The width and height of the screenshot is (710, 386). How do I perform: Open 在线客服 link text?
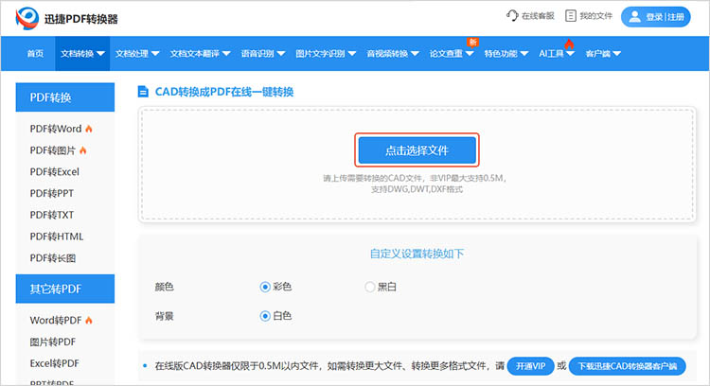pyautogui.click(x=538, y=16)
